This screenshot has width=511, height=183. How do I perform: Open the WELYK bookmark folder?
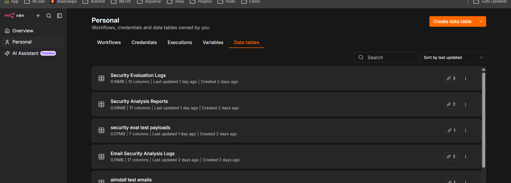click(x=121, y=2)
